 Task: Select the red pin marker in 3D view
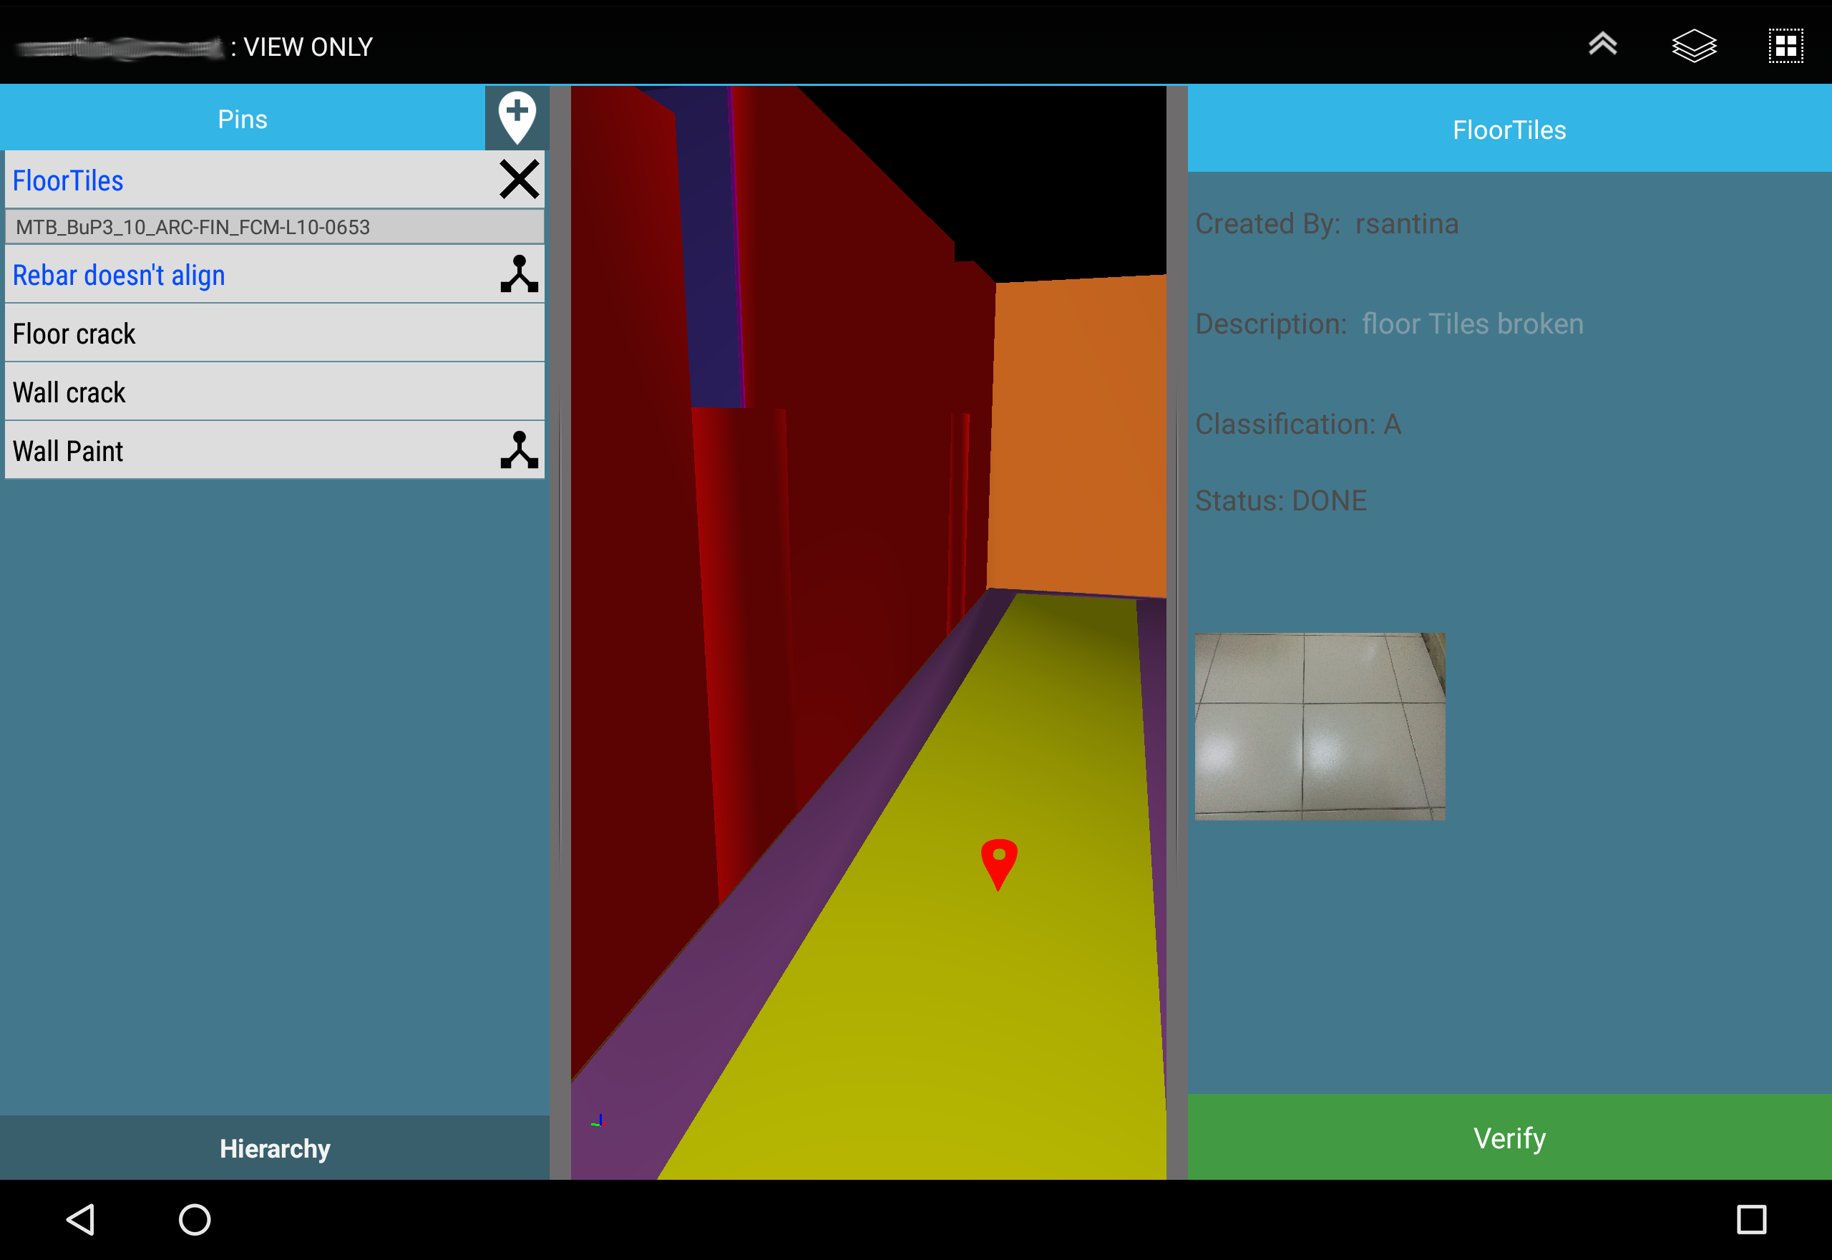998,862
